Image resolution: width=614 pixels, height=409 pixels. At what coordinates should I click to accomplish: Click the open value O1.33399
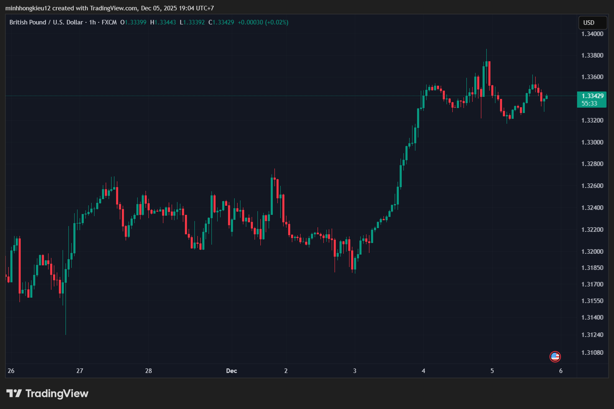tap(133, 22)
